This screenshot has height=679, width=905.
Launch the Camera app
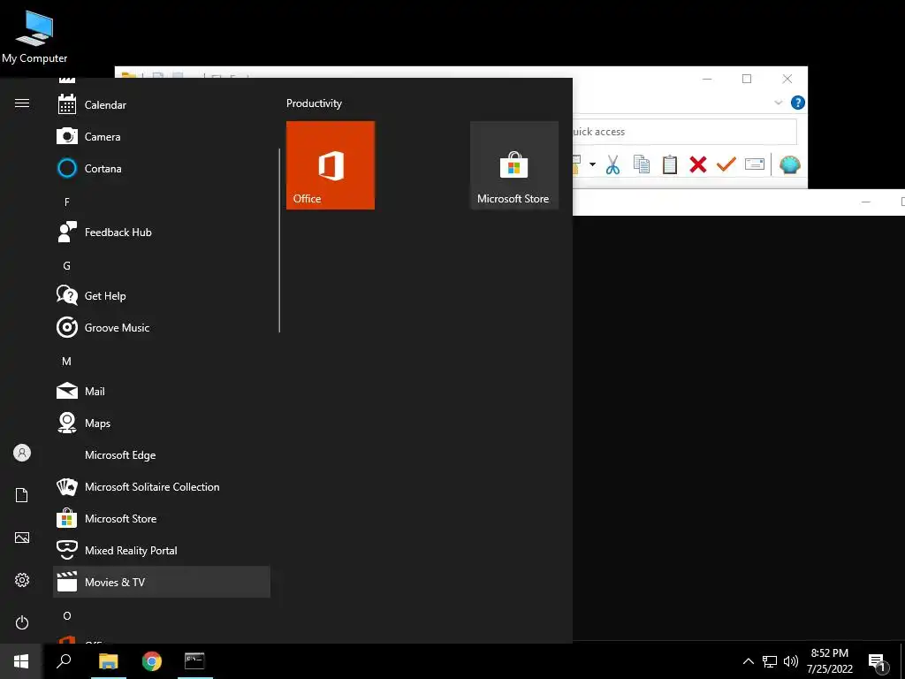[x=162, y=137]
